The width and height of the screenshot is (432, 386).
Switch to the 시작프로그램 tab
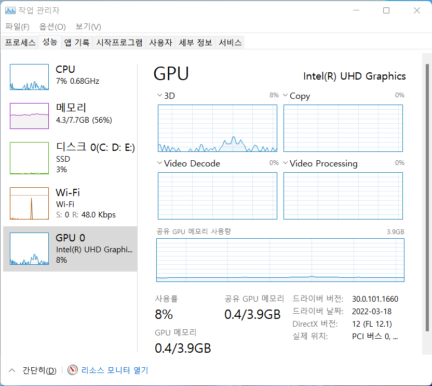tap(119, 43)
